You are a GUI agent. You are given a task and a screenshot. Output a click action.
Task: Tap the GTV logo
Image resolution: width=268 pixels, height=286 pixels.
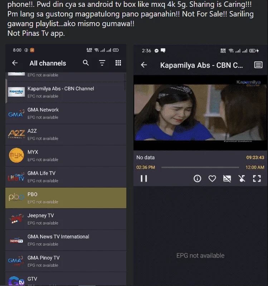[16, 281]
